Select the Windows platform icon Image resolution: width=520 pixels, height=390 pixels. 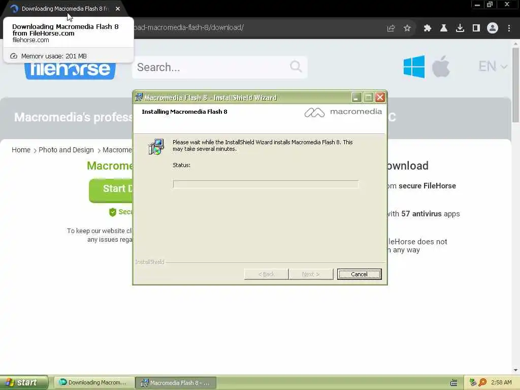414,67
